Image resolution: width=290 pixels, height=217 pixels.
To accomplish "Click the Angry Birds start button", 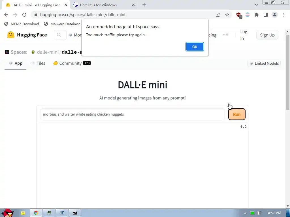I will coord(7,212).
